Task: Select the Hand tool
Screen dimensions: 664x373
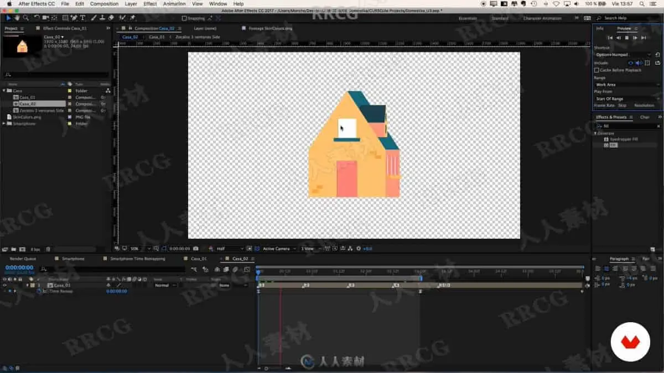Action: [17, 18]
